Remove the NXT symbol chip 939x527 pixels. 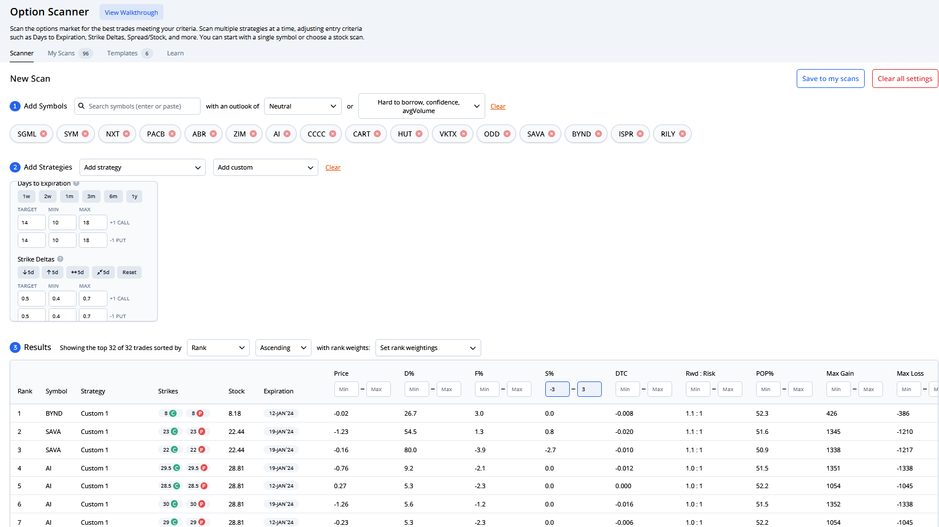click(x=126, y=134)
